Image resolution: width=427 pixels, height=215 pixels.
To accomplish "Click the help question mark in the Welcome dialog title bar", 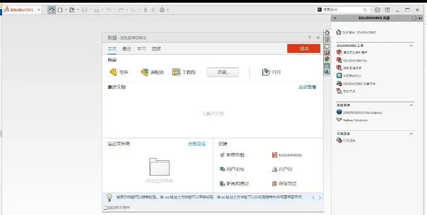I will click(309, 38).
